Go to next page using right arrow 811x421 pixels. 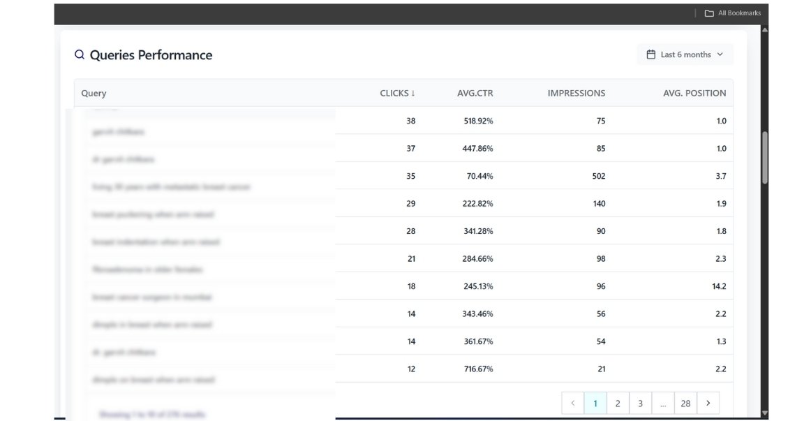708,403
